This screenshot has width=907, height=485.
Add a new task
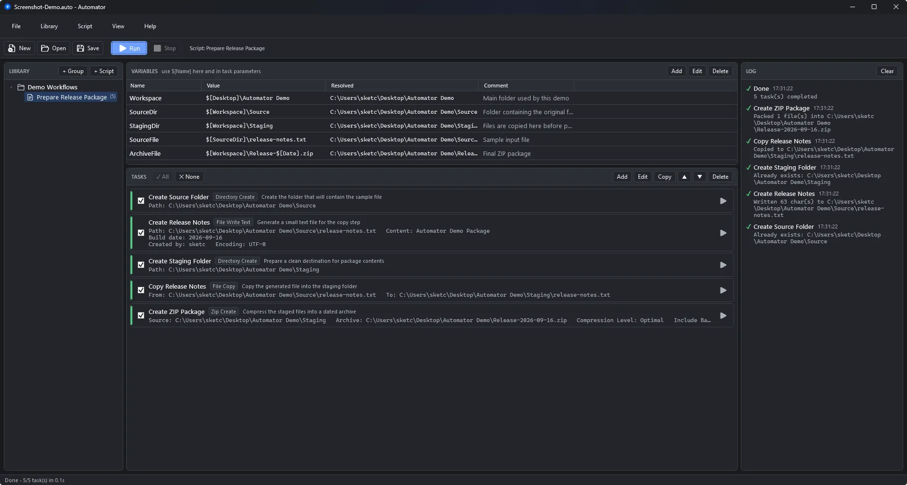coord(622,177)
